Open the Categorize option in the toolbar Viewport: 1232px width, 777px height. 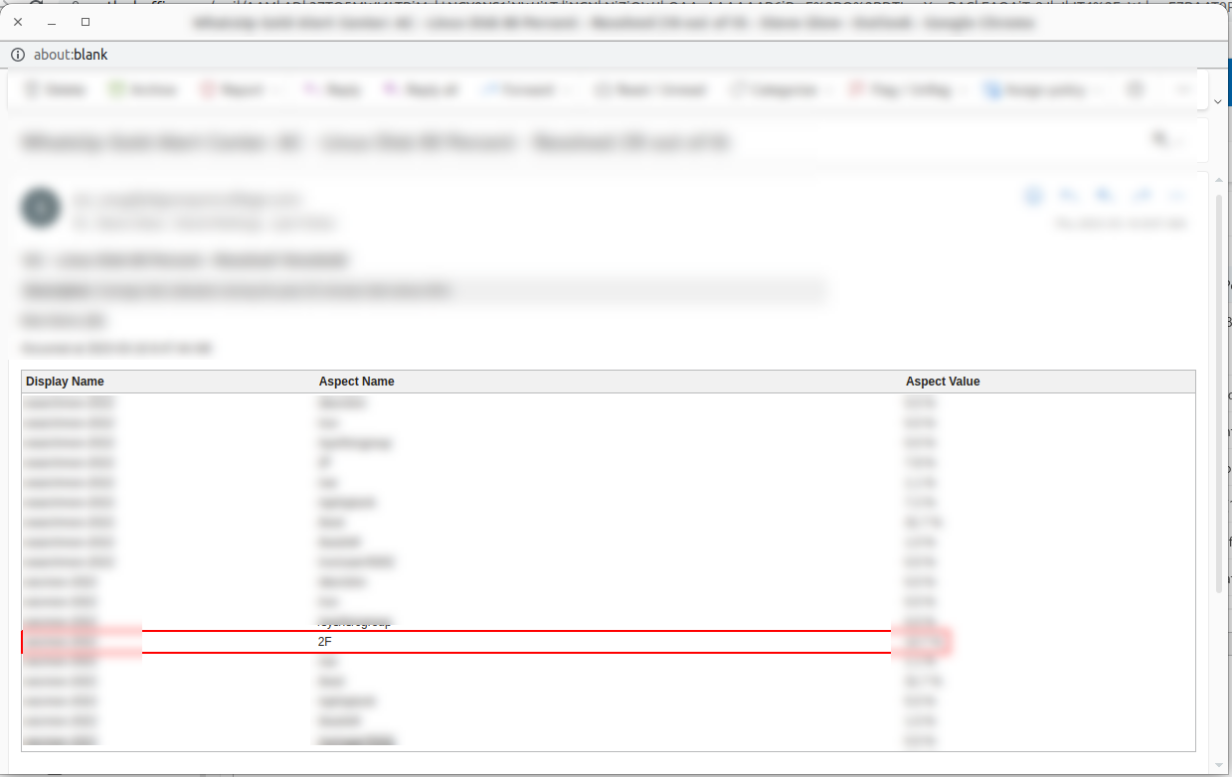pos(782,89)
